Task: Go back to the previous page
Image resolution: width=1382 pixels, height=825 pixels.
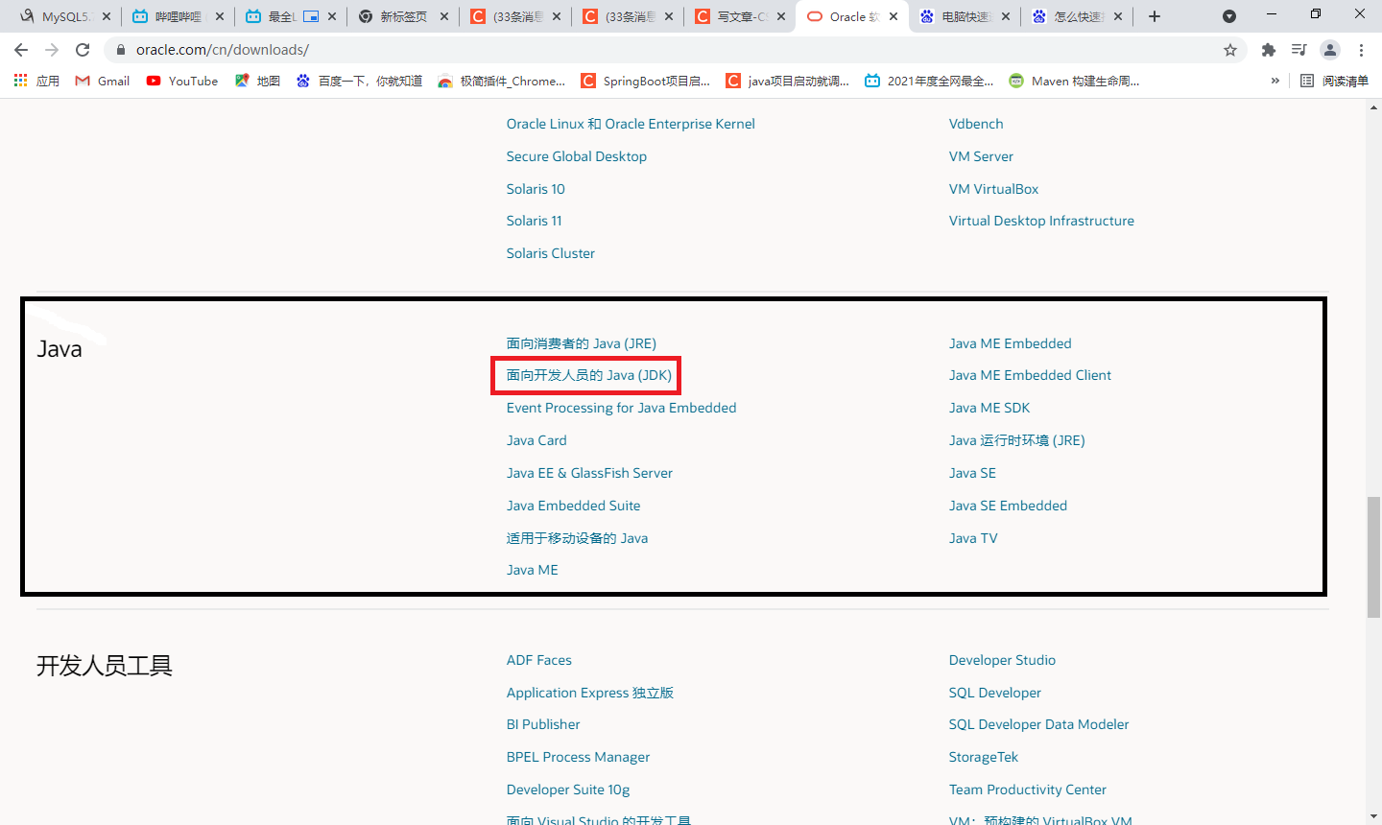Action: click(20, 50)
